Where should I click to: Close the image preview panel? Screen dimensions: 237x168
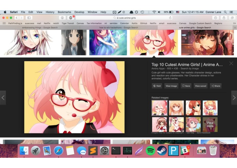(231, 64)
